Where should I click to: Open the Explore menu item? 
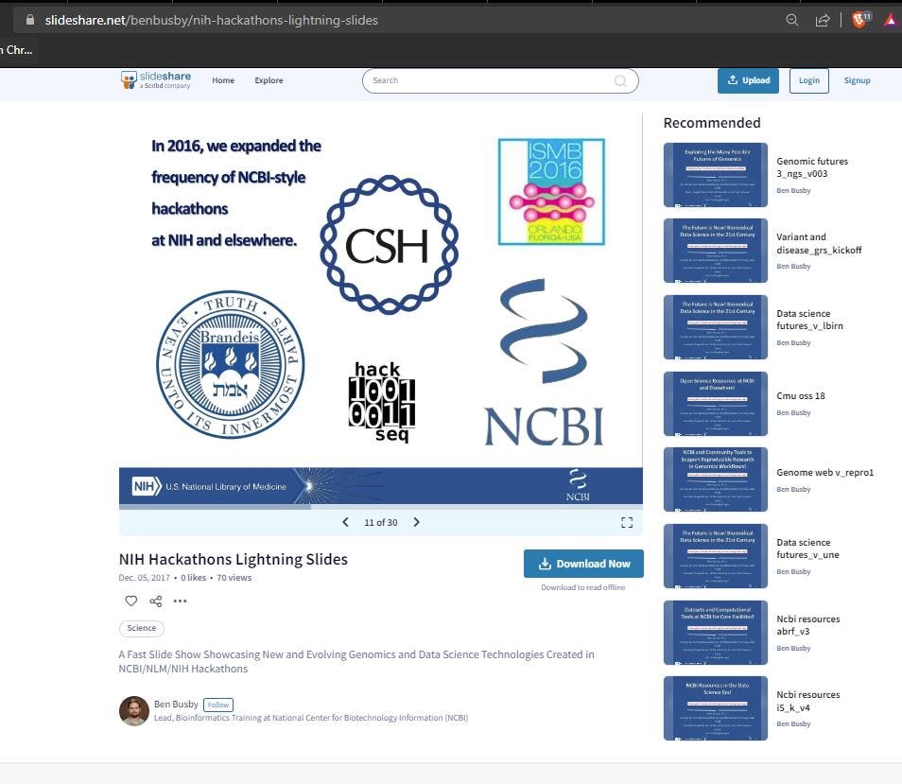pyautogui.click(x=269, y=80)
